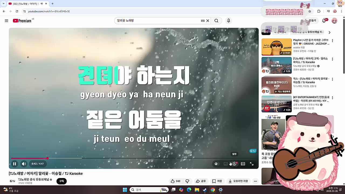The width and height of the screenshot is (345, 194).
Task: Start voice search with microphone
Action: [229, 21]
